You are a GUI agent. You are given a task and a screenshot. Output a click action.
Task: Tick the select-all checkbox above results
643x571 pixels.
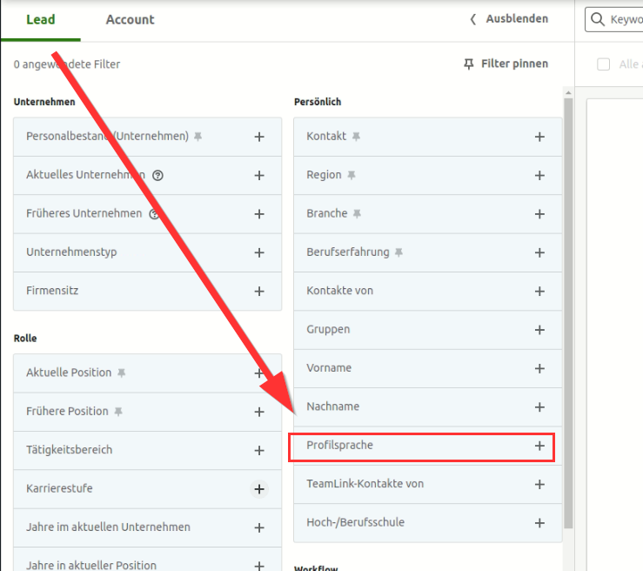tap(604, 64)
